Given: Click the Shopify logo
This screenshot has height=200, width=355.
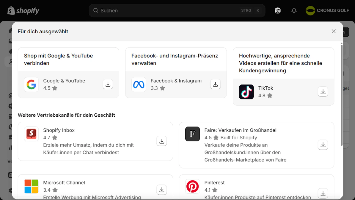Looking at the screenshot, I should click(23, 11).
